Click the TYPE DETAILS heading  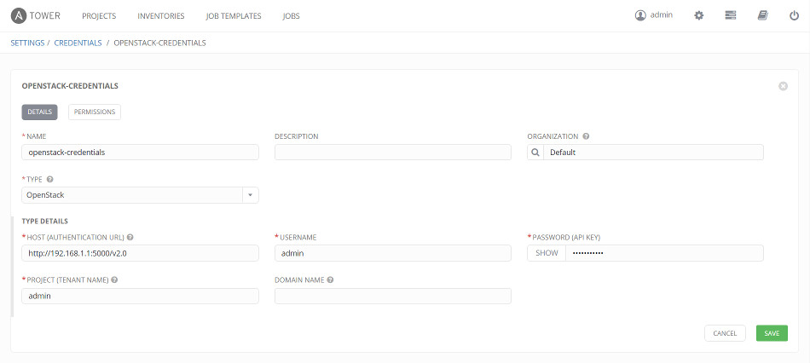pos(45,221)
